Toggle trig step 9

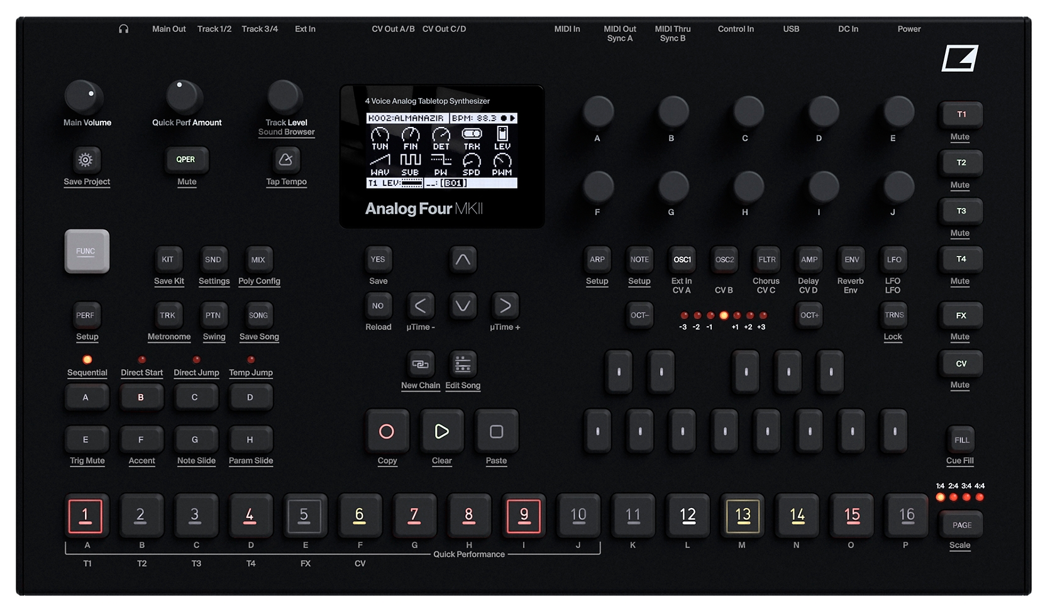523,515
